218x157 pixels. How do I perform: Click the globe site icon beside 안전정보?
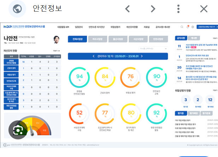tap(15, 9)
